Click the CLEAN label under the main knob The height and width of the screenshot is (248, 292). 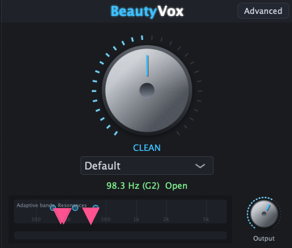coord(147,148)
